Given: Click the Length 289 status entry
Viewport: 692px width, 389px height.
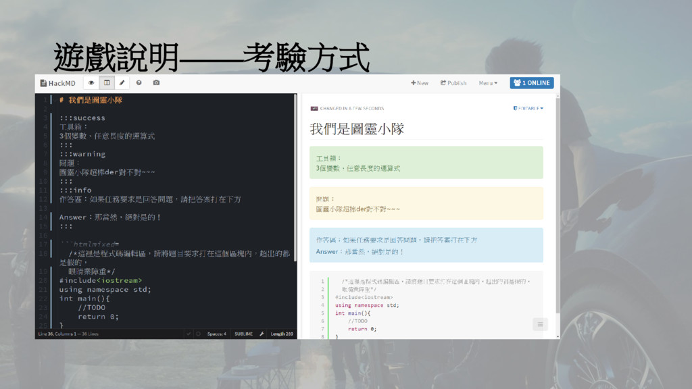Looking at the screenshot, I should (282, 334).
